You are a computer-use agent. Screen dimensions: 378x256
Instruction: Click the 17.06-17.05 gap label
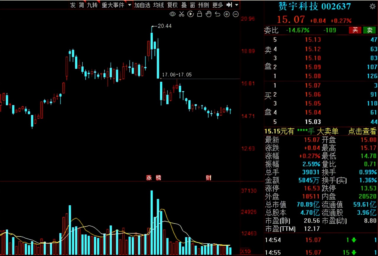(x=177, y=75)
